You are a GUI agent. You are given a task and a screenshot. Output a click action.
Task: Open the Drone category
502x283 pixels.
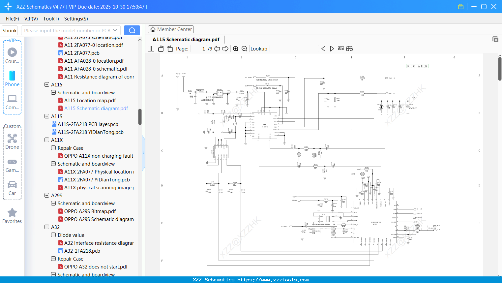[x=12, y=141]
